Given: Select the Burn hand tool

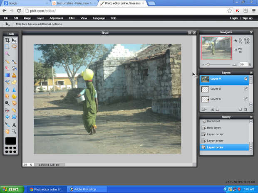Looking at the screenshot, I should (x=14, y=103).
